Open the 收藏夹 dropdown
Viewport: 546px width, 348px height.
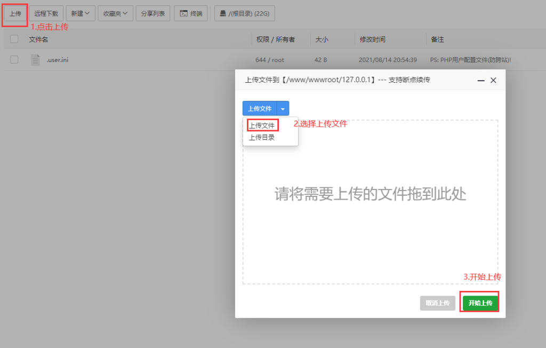pyautogui.click(x=115, y=13)
